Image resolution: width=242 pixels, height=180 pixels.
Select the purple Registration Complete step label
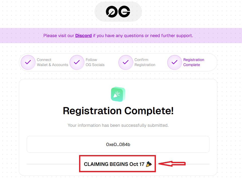point(193,62)
